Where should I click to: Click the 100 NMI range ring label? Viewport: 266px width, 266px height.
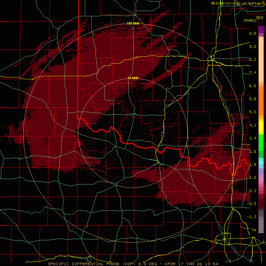click(x=133, y=23)
